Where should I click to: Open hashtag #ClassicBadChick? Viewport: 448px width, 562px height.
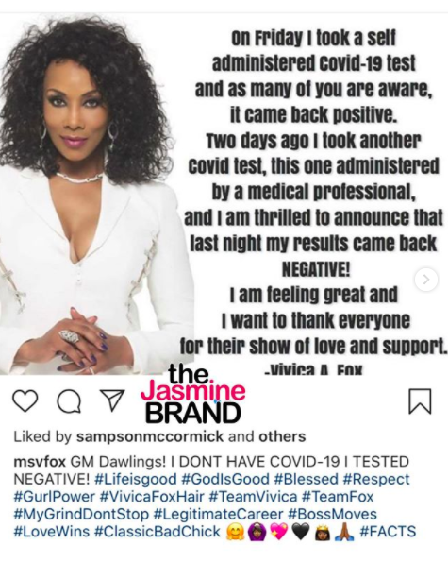(158, 532)
